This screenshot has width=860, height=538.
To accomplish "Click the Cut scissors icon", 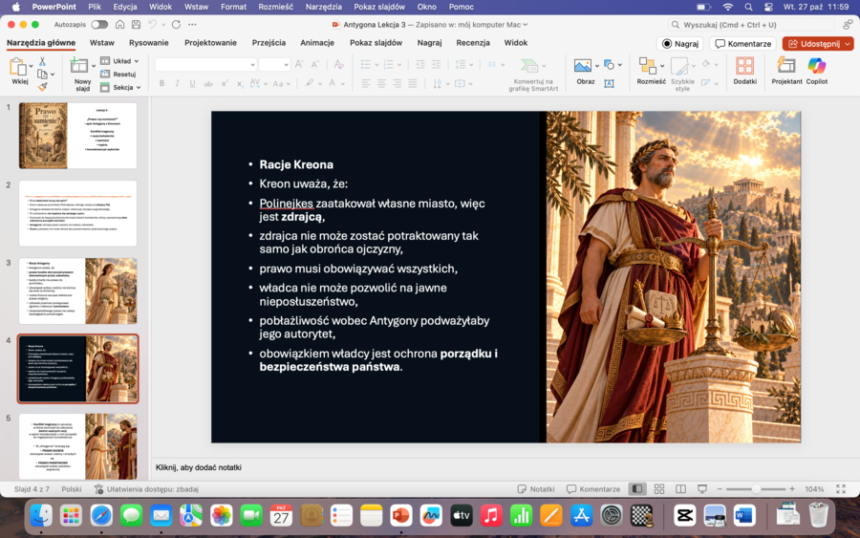I will 42,61.
